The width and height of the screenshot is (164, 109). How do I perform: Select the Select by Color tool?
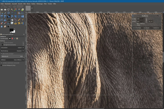click(x=16, y=10)
